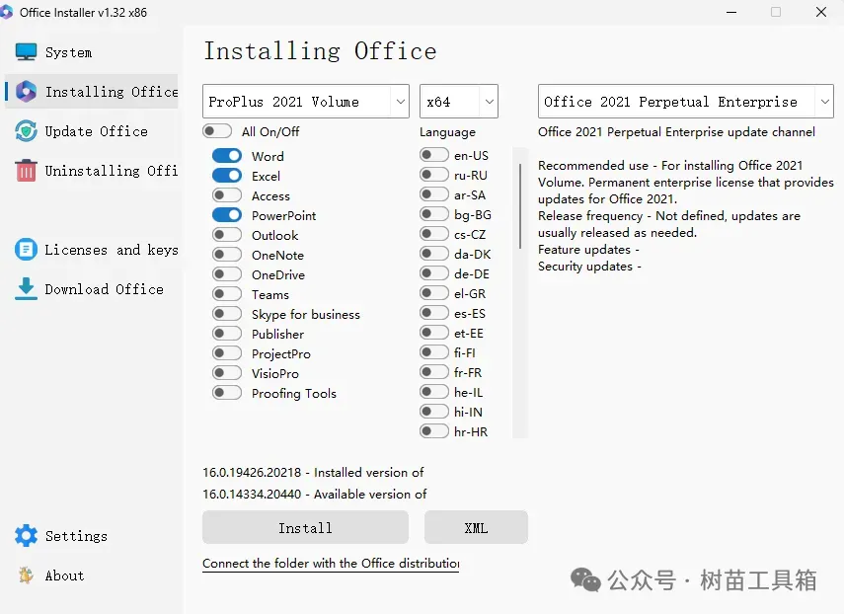
Task: Enable the Publisher toggle
Action: (227, 334)
